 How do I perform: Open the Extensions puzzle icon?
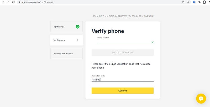pyautogui.click(x=199, y=2)
